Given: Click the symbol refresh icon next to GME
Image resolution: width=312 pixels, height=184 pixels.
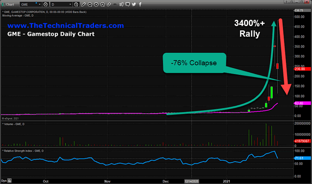Looking at the screenshot, I should 46,5.
